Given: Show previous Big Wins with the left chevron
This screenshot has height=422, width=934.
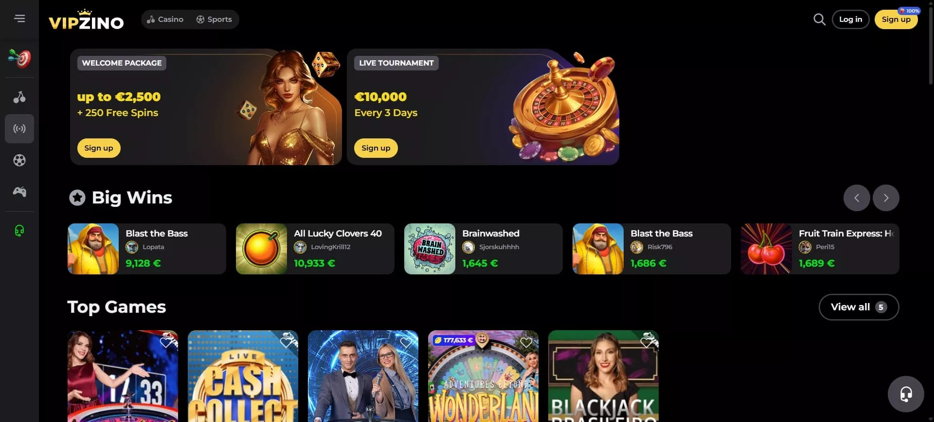Looking at the screenshot, I should click(x=857, y=198).
